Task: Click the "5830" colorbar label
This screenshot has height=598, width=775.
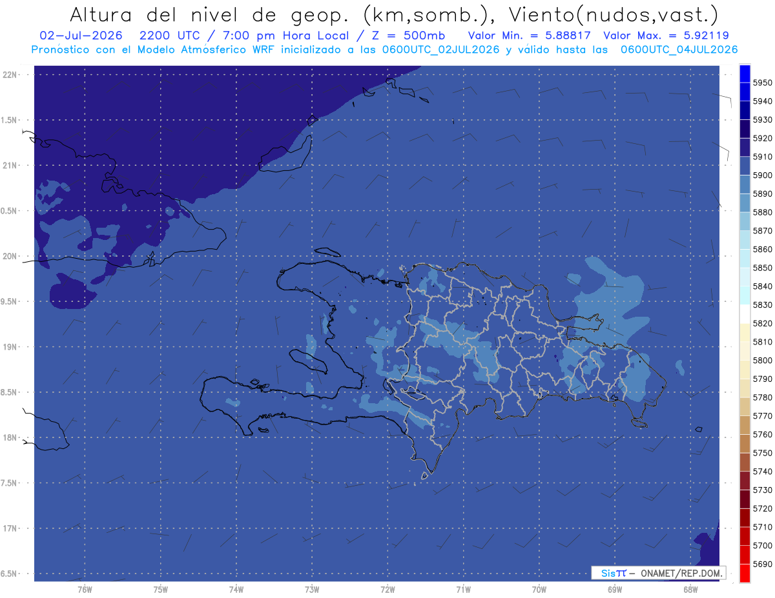Action: click(762, 305)
